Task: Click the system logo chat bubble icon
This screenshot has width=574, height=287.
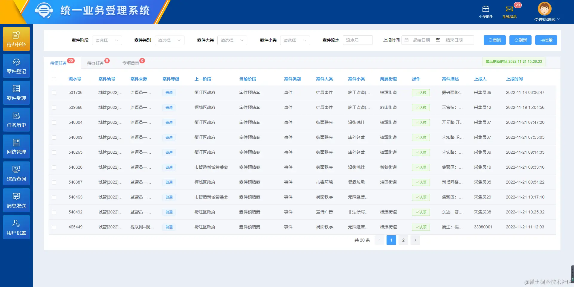Action: pyautogui.click(x=44, y=10)
